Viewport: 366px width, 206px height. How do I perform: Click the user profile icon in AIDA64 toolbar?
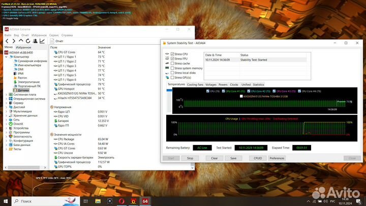(x=35, y=41)
